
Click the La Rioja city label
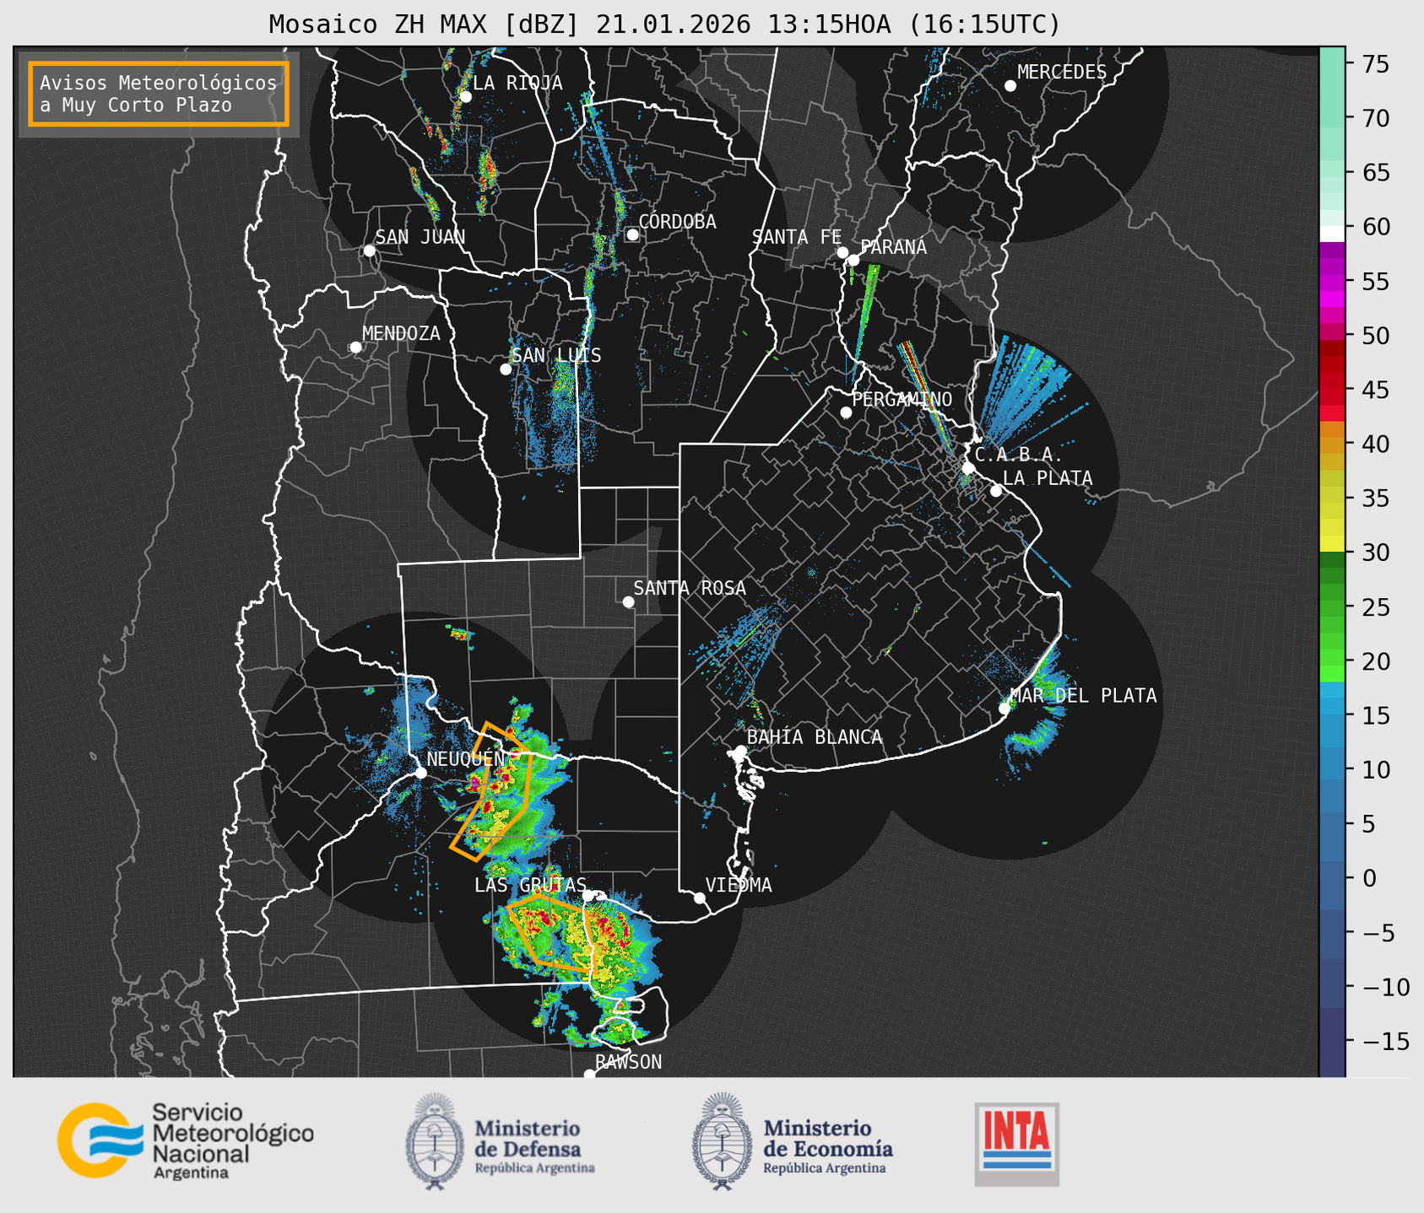517,83
